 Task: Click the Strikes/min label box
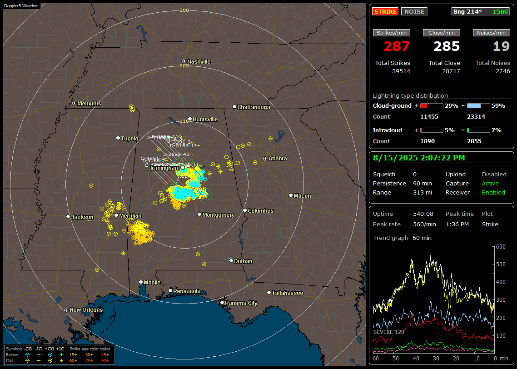pyautogui.click(x=391, y=33)
